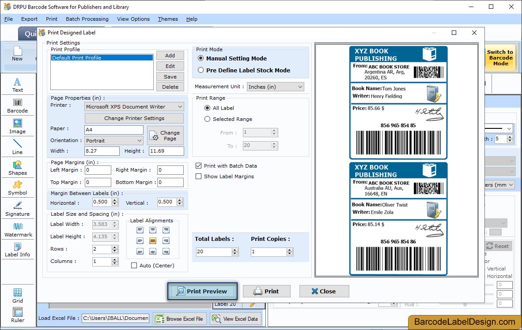The image size is (522, 330).
Task: Check the Auto (Center) checkbox
Action: pos(134,266)
